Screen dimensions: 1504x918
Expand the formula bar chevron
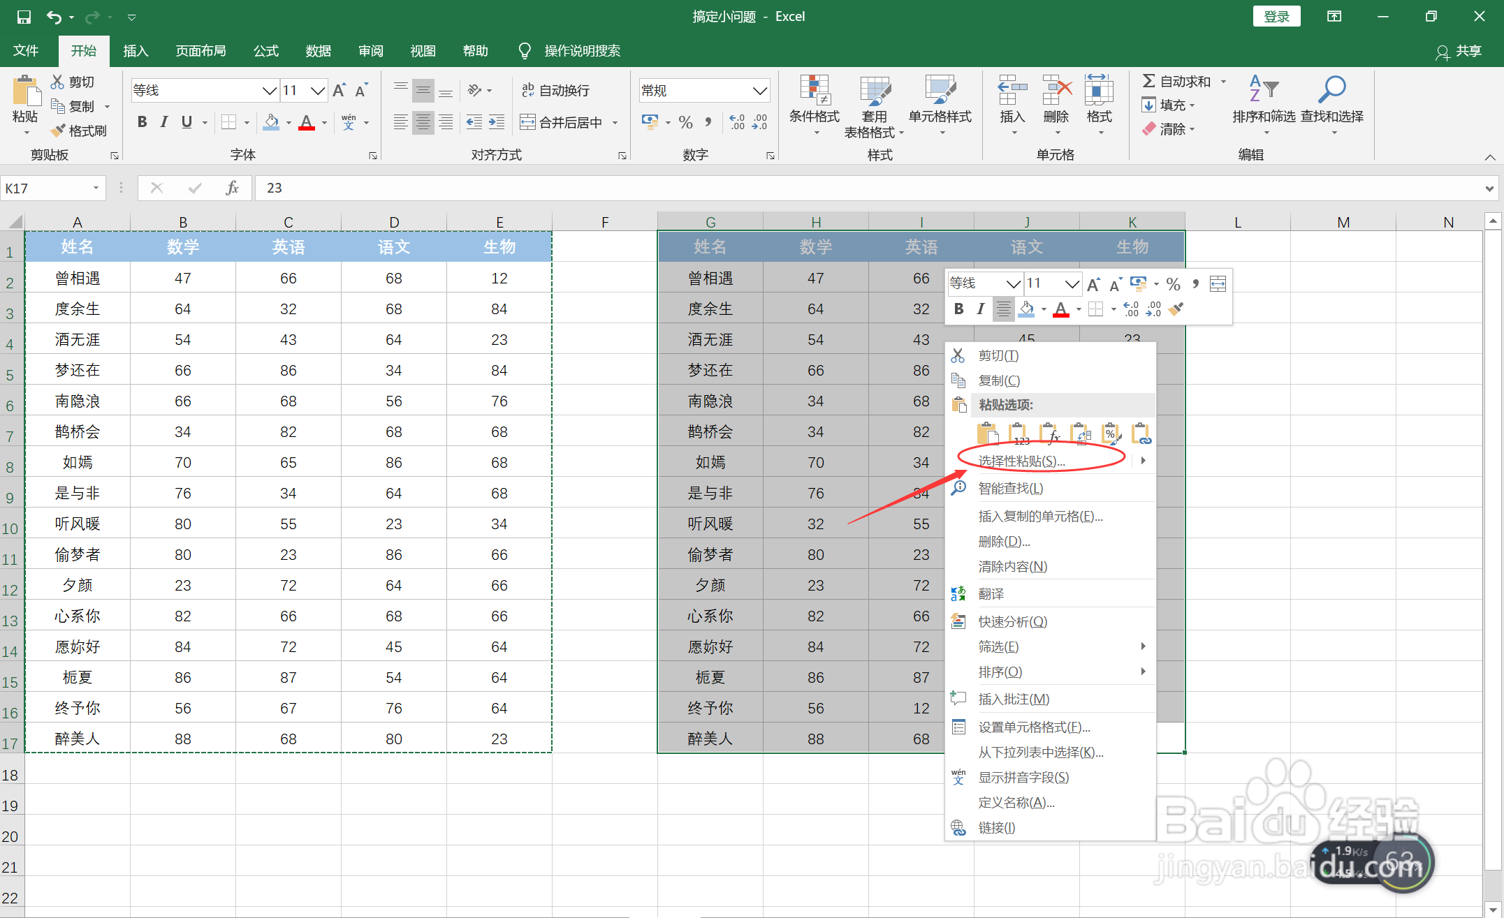pyautogui.click(x=1489, y=188)
